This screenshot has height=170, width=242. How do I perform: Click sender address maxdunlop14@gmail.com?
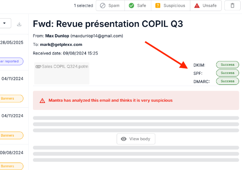[97, 36]
